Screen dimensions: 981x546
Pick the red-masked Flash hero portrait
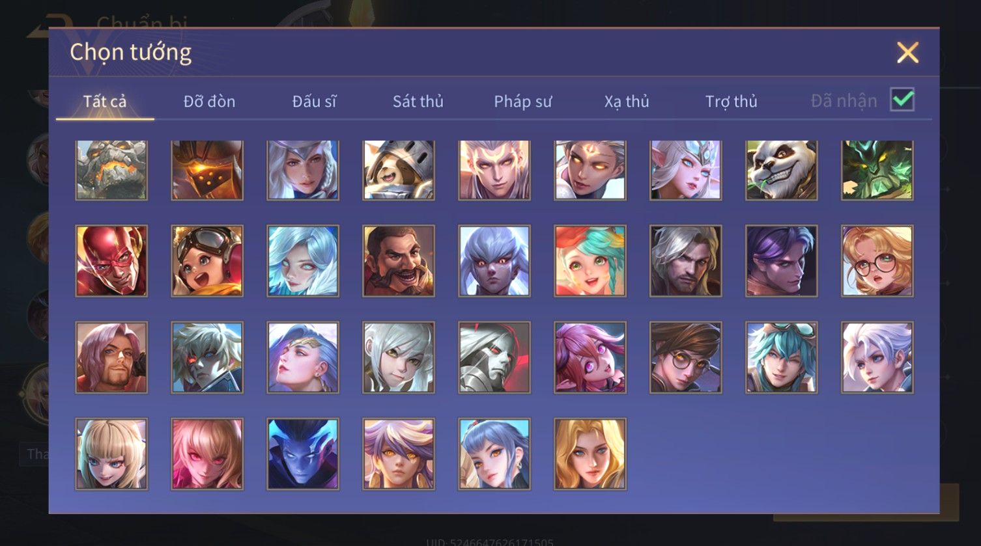tap(111, 261)
